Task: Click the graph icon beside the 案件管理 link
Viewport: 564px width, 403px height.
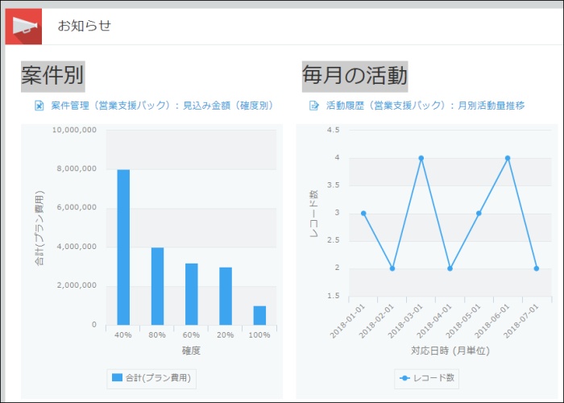Action: [39, 106]
